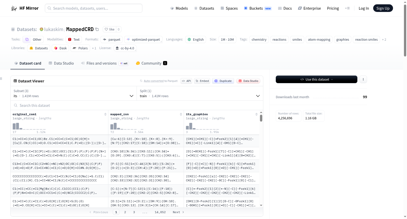Click the Datasets library tag
407x219 pixels.
pos(39,48)
